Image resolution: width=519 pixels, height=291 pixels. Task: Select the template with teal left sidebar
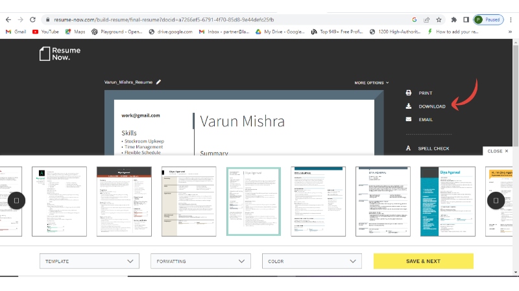coord(447,201)
